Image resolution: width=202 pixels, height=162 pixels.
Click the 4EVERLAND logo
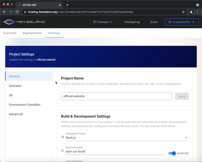pyautogui.click(x=24, y=22)
